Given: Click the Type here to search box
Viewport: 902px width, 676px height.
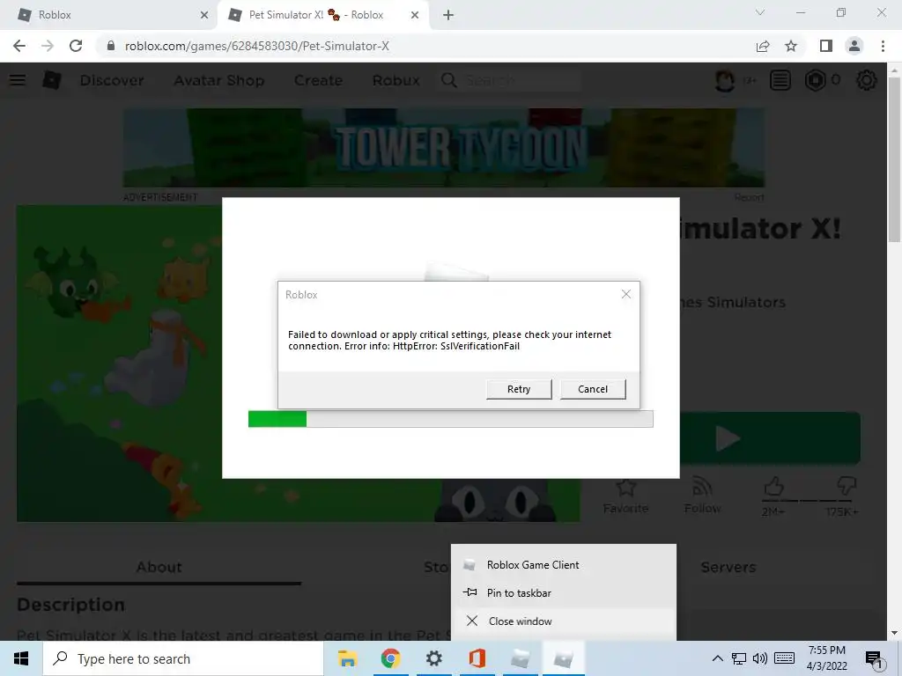Looking at the screenshot, I should (183, 658).
